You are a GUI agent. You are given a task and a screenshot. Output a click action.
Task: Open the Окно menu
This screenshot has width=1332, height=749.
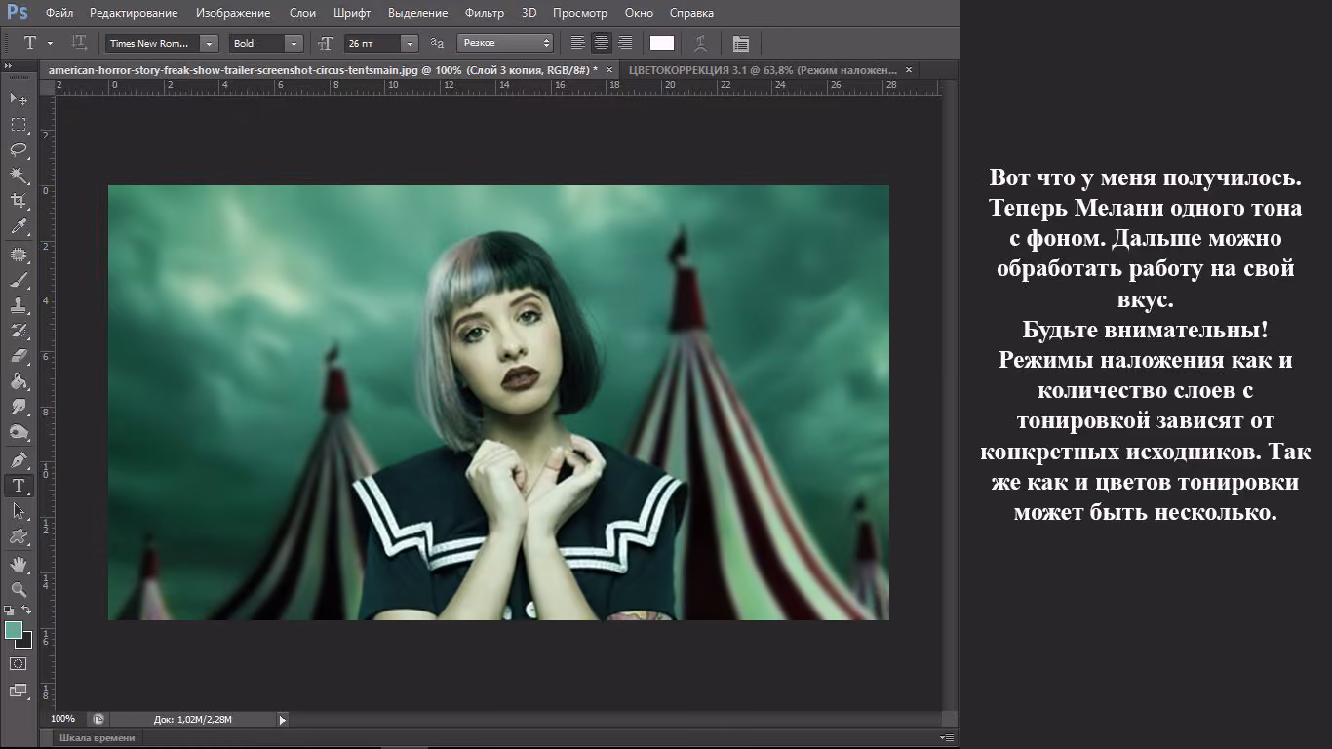[x=639, y=13]
